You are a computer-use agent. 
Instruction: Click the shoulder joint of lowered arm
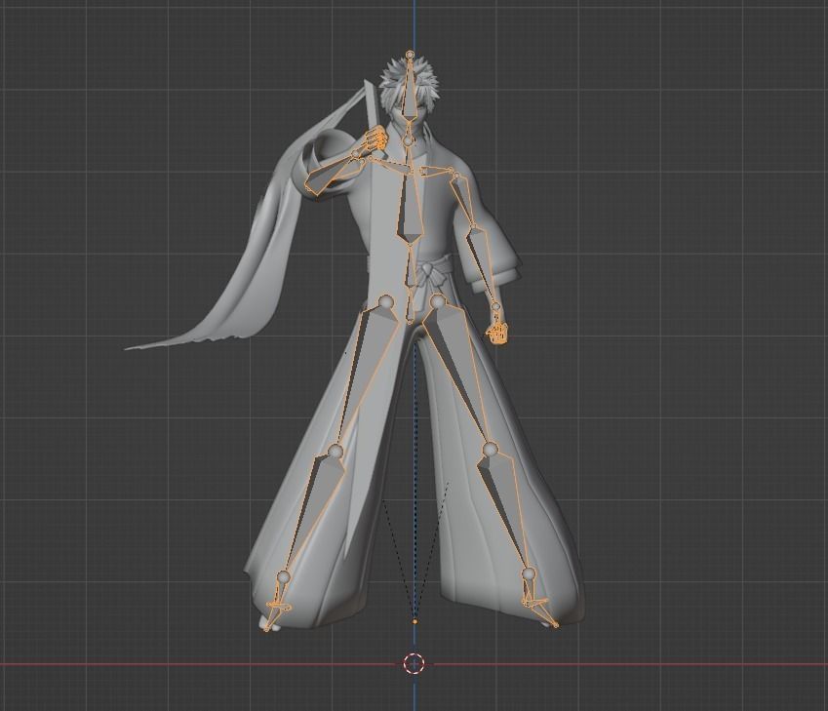point(456,175)
